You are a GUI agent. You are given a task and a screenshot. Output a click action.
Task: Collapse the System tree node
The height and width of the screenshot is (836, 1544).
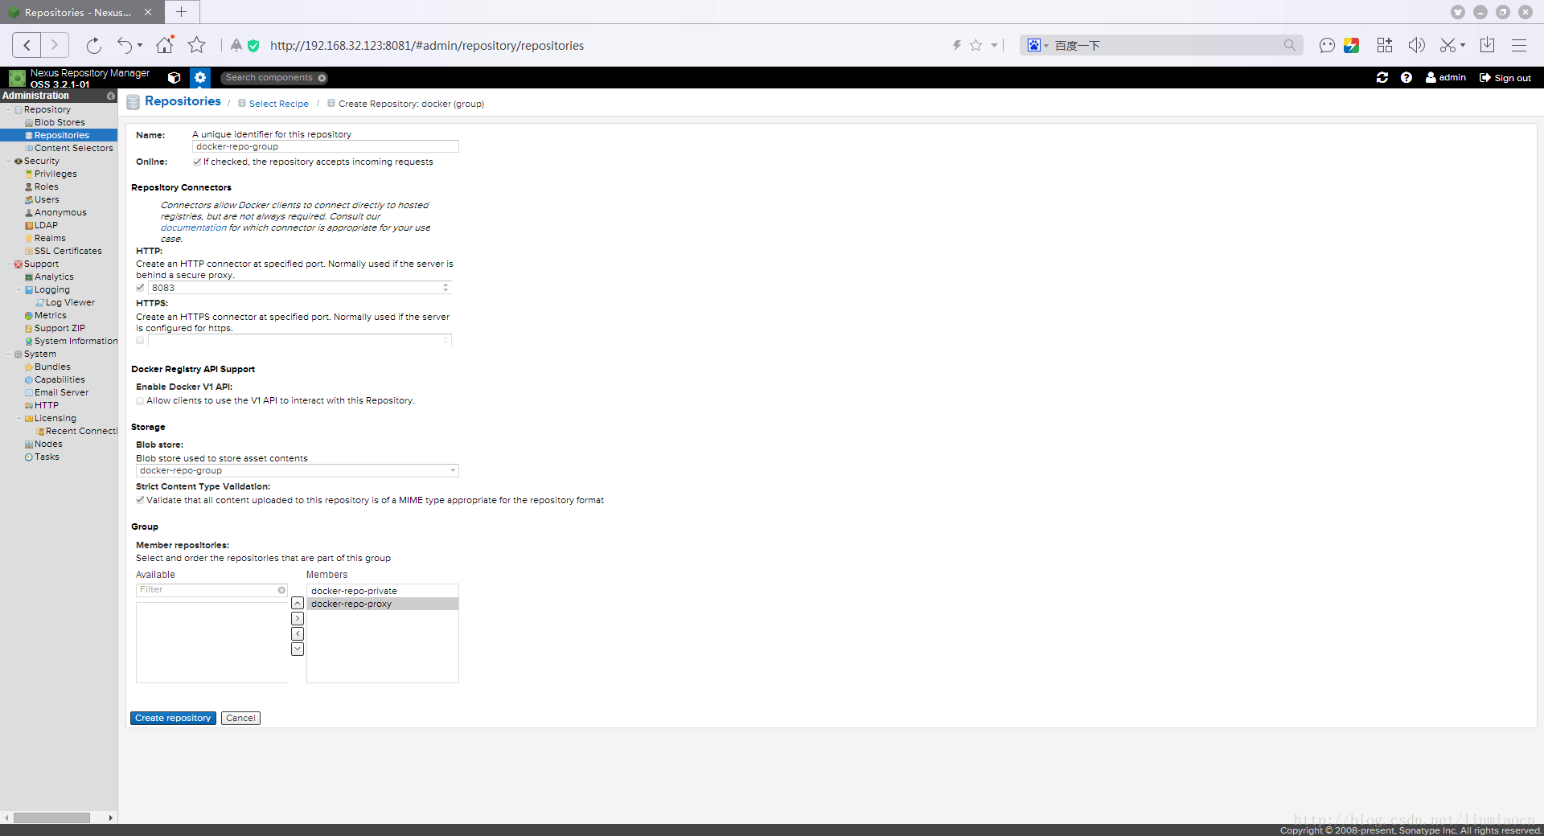point(8,354)
